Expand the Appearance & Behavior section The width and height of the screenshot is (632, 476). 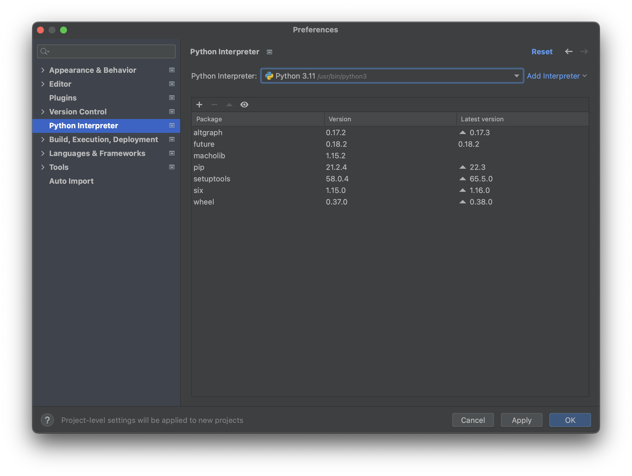coord(44,70)
